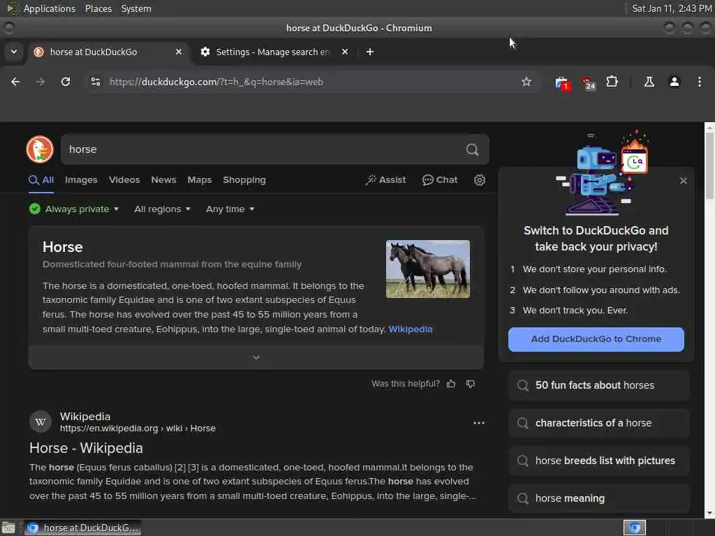Image resolution: width=715 pixels, height=536 pixels.
Task: Click the Horse card heading
Action: 62,247
